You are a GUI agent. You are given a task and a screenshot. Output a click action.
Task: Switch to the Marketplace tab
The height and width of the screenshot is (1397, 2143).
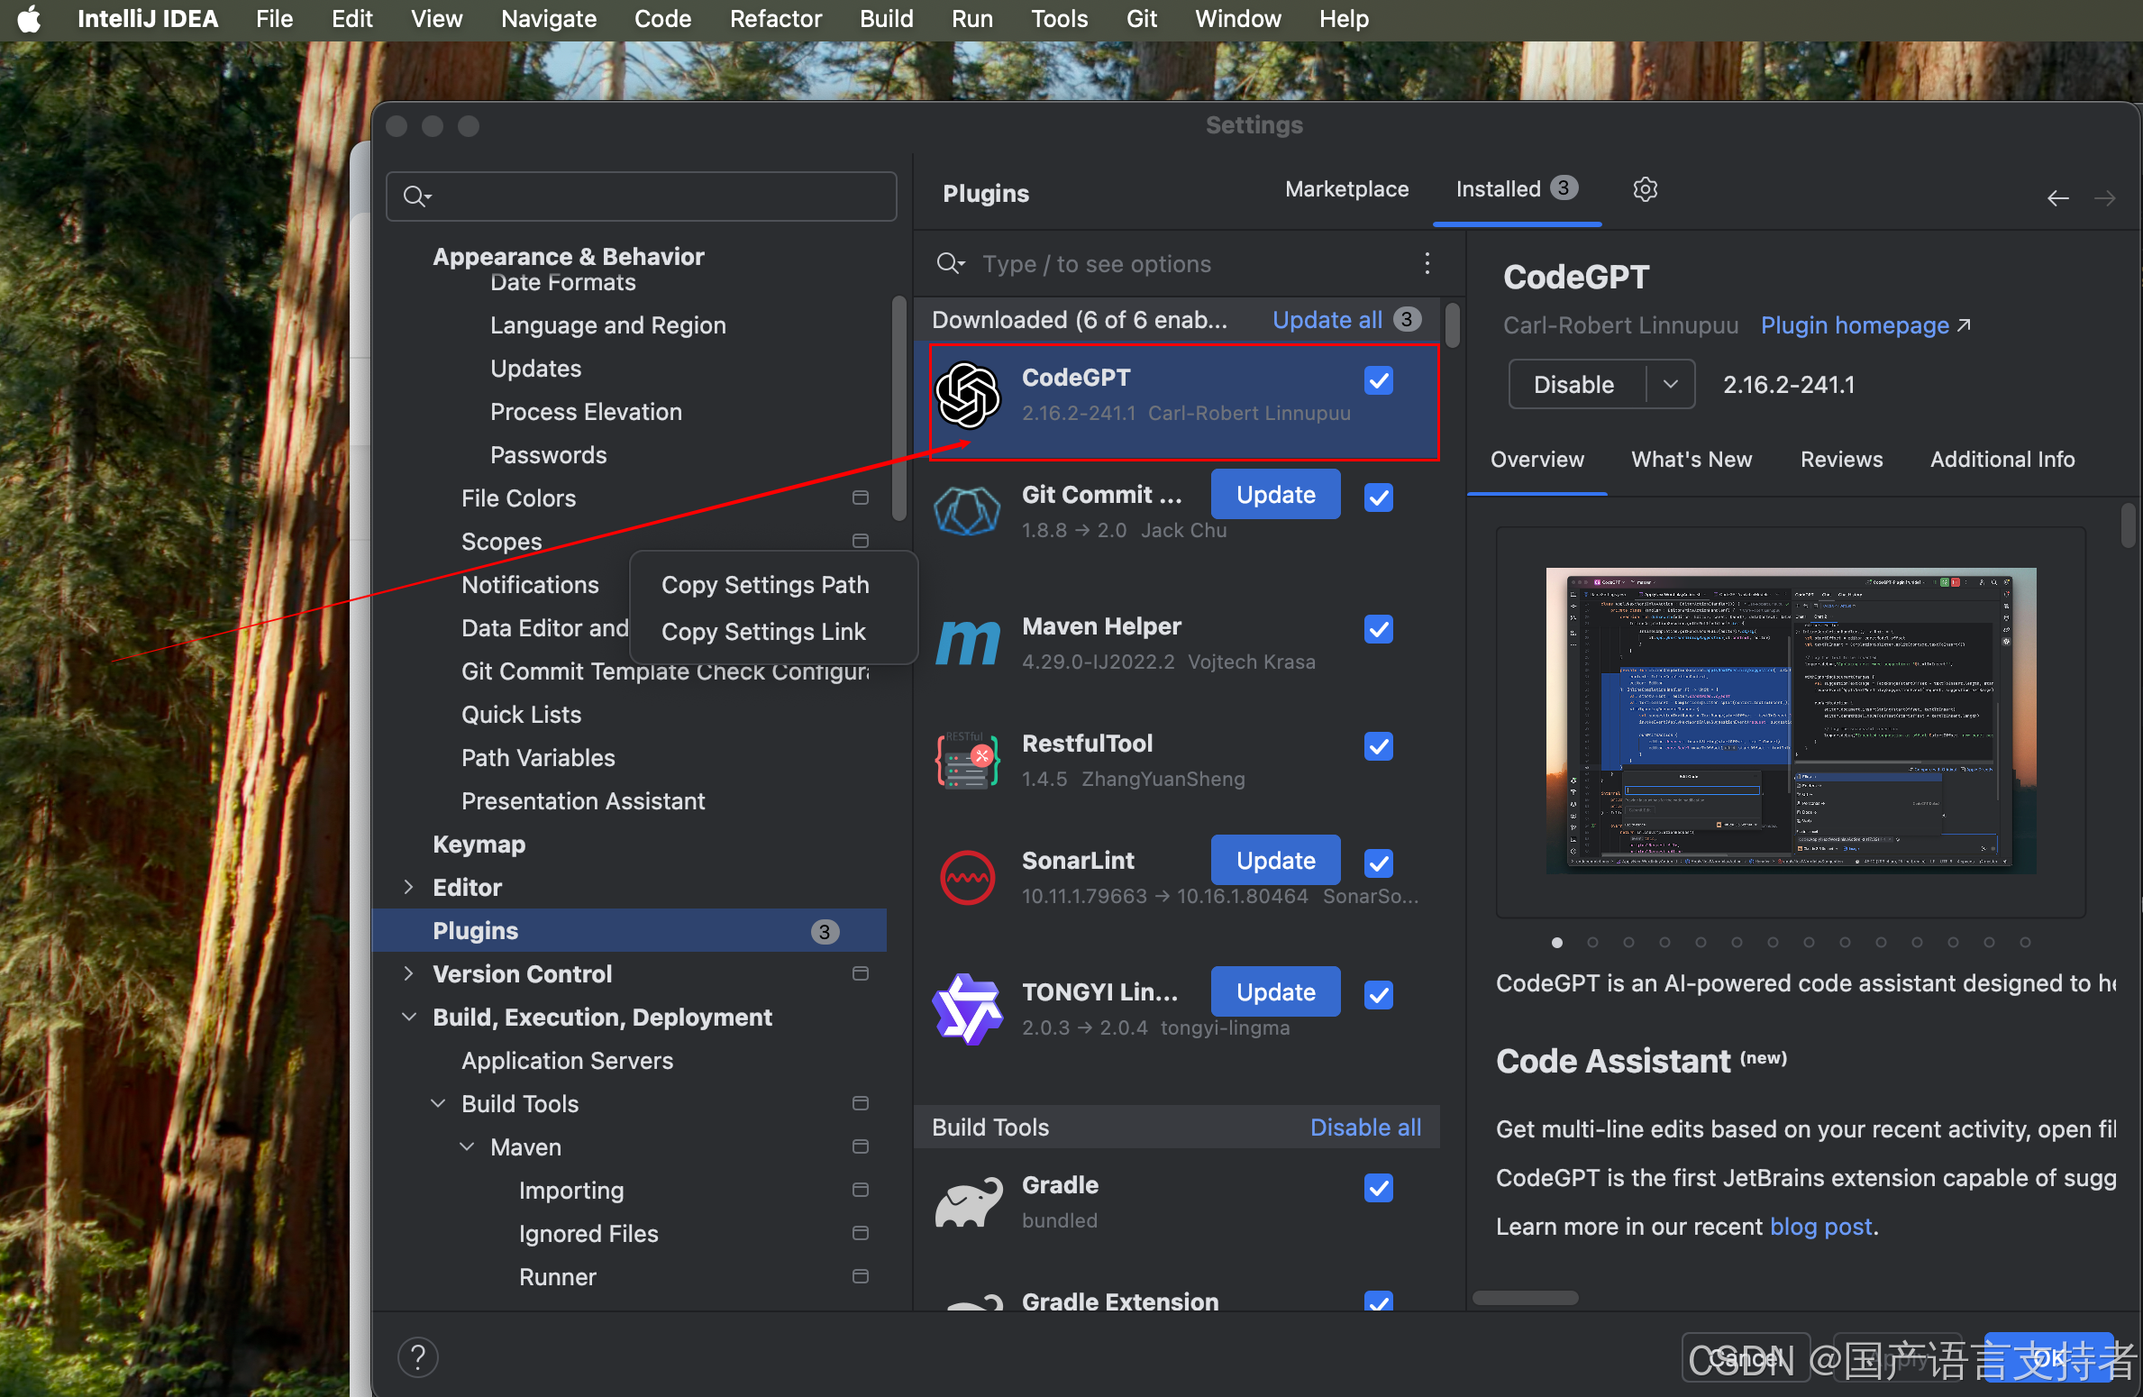pos(1346,189)
